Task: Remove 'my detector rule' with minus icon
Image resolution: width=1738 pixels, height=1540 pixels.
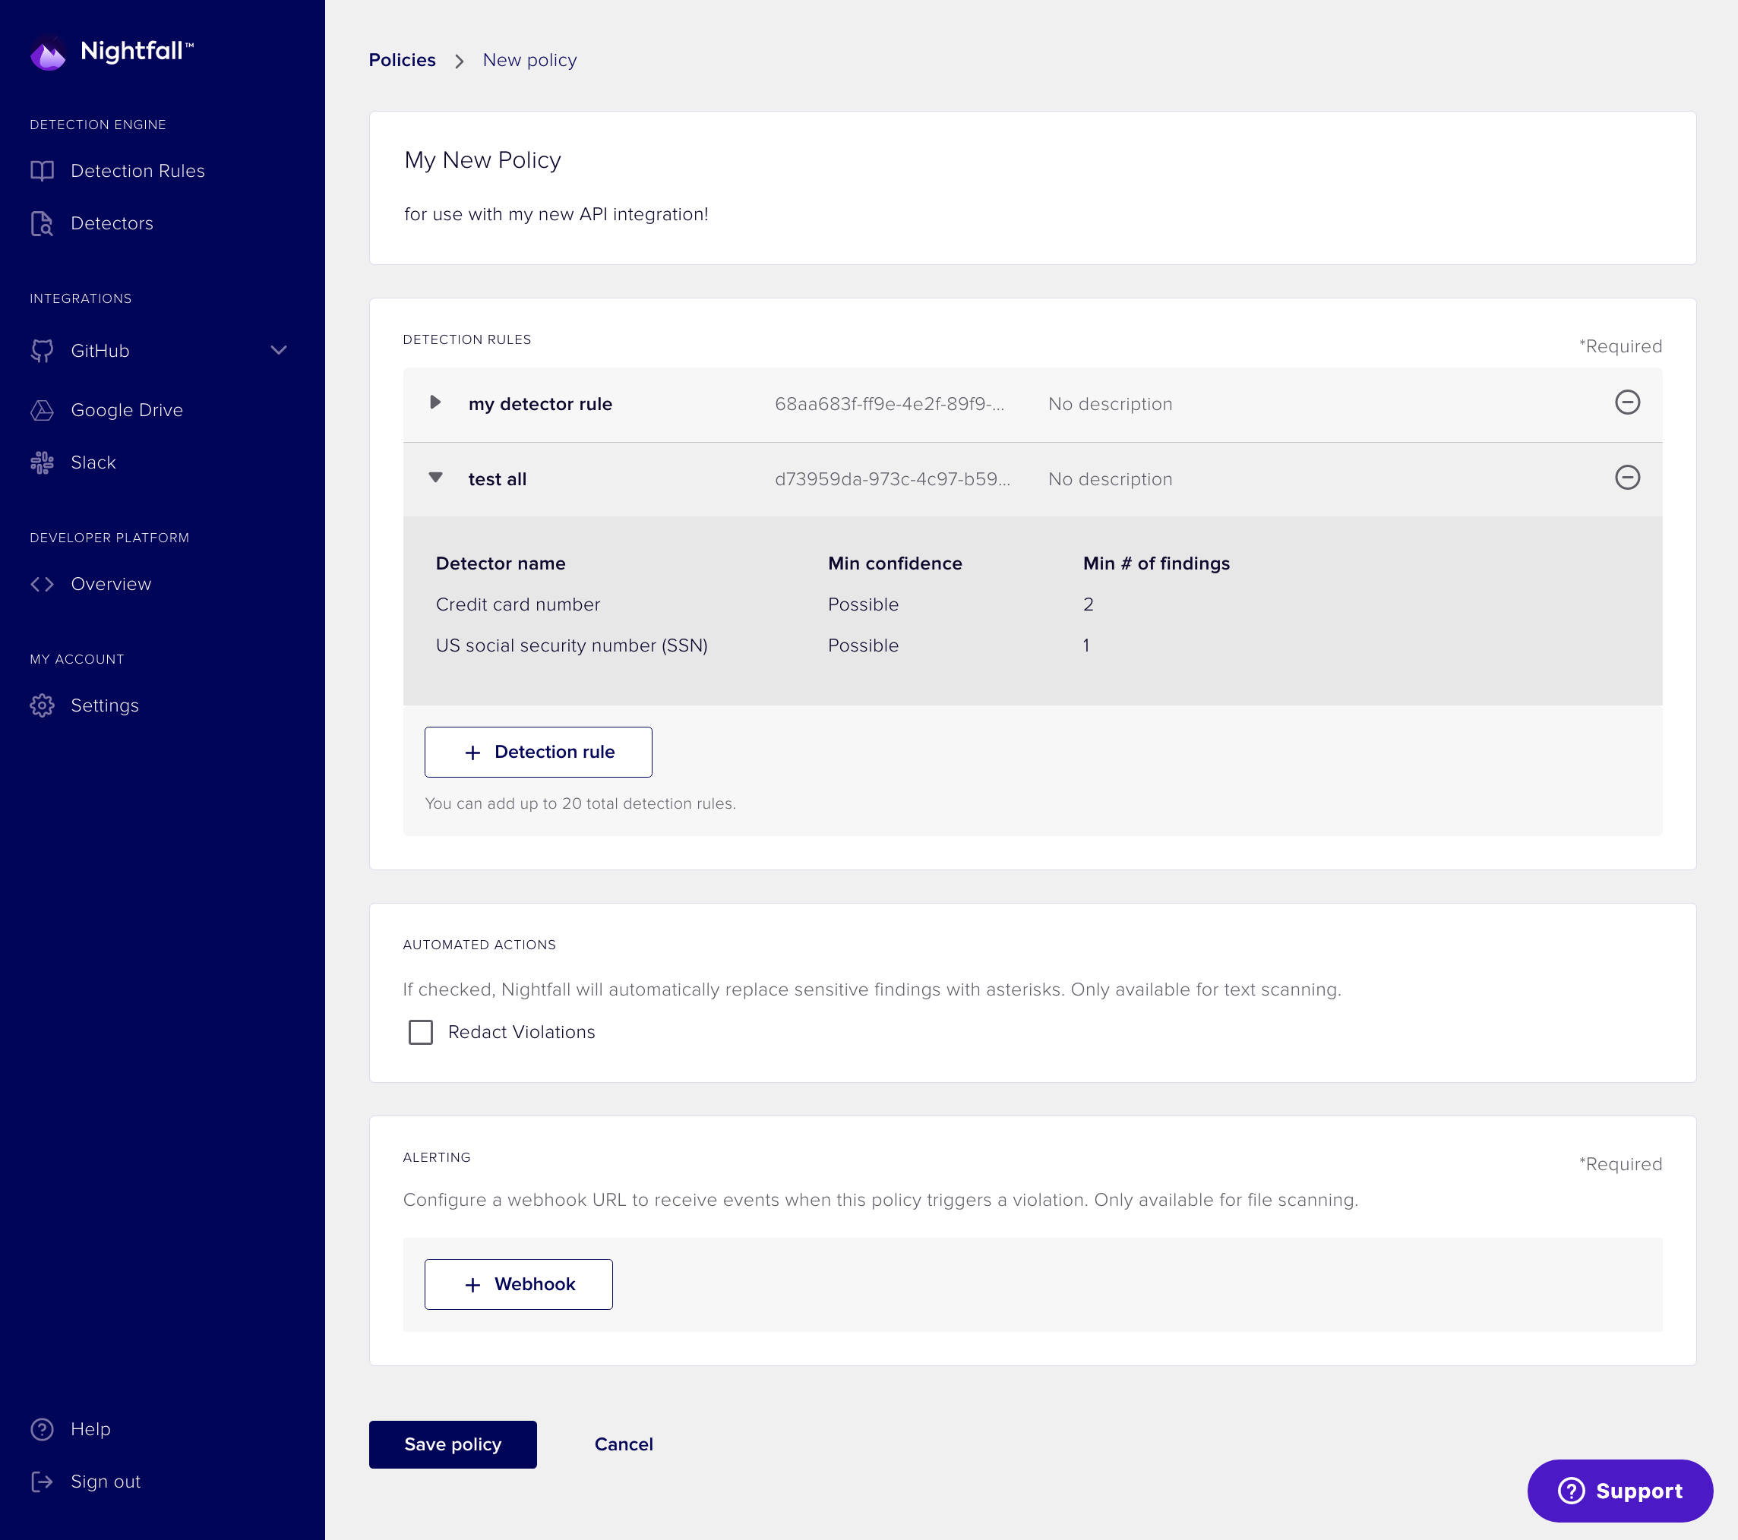Action: click(x=1626, y=402)
